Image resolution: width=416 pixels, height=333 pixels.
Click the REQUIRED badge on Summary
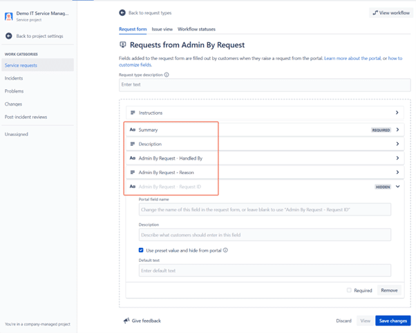pyautogui.click(x=381, y=130)
